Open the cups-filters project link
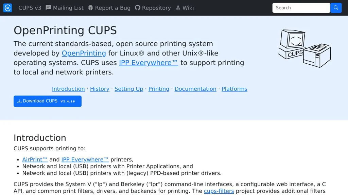The height and width of the screenshot is (195, 348). point(219,191)
